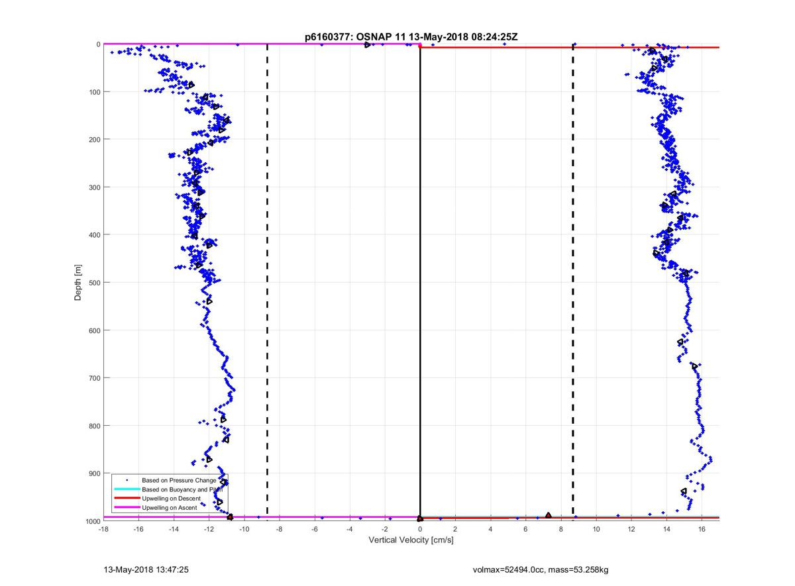
Task: Click x-axis tick label 4
Action: (490, 529)
